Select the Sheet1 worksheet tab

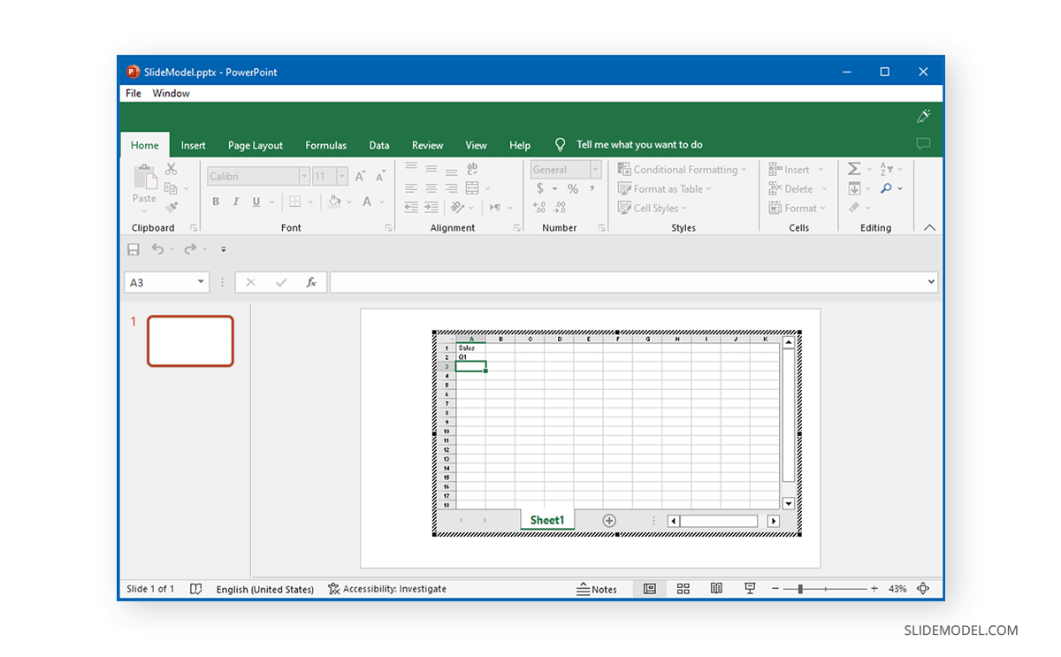547,520
